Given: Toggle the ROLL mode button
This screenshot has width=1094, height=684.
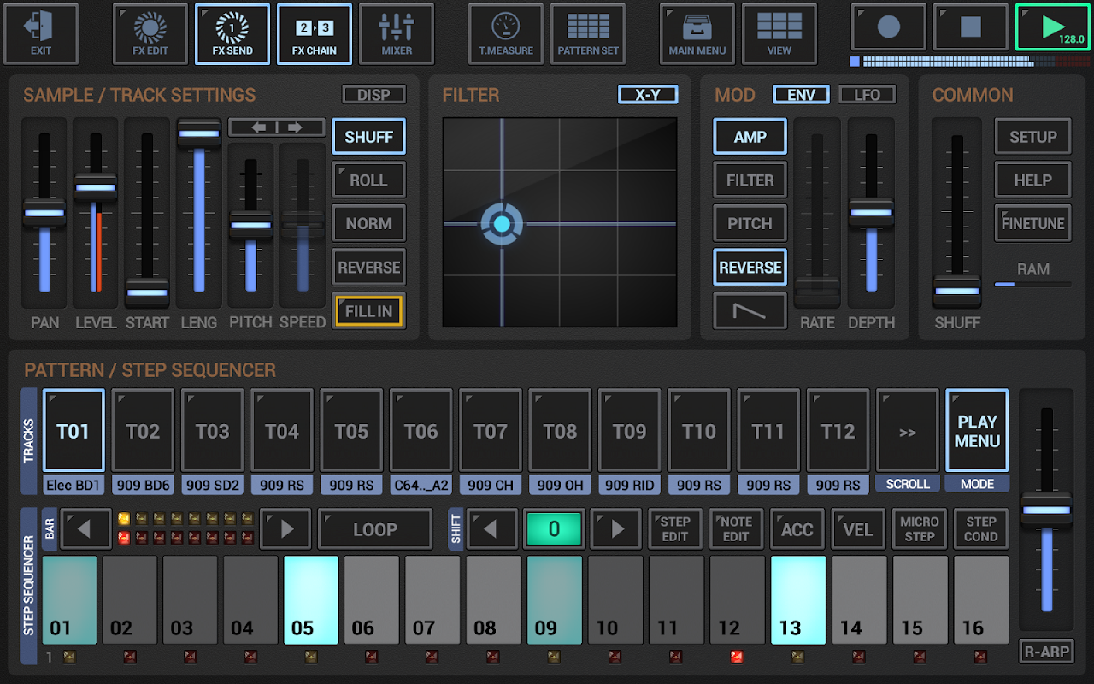Looking at the screenshot, I should [368, 180].
